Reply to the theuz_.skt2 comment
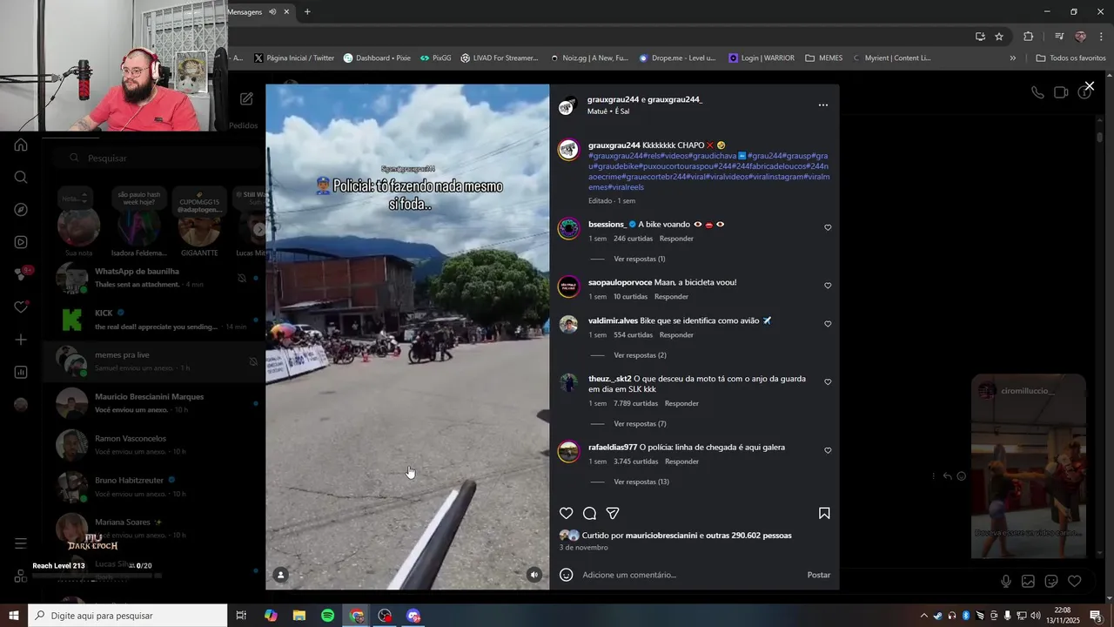 click(681, 403)
